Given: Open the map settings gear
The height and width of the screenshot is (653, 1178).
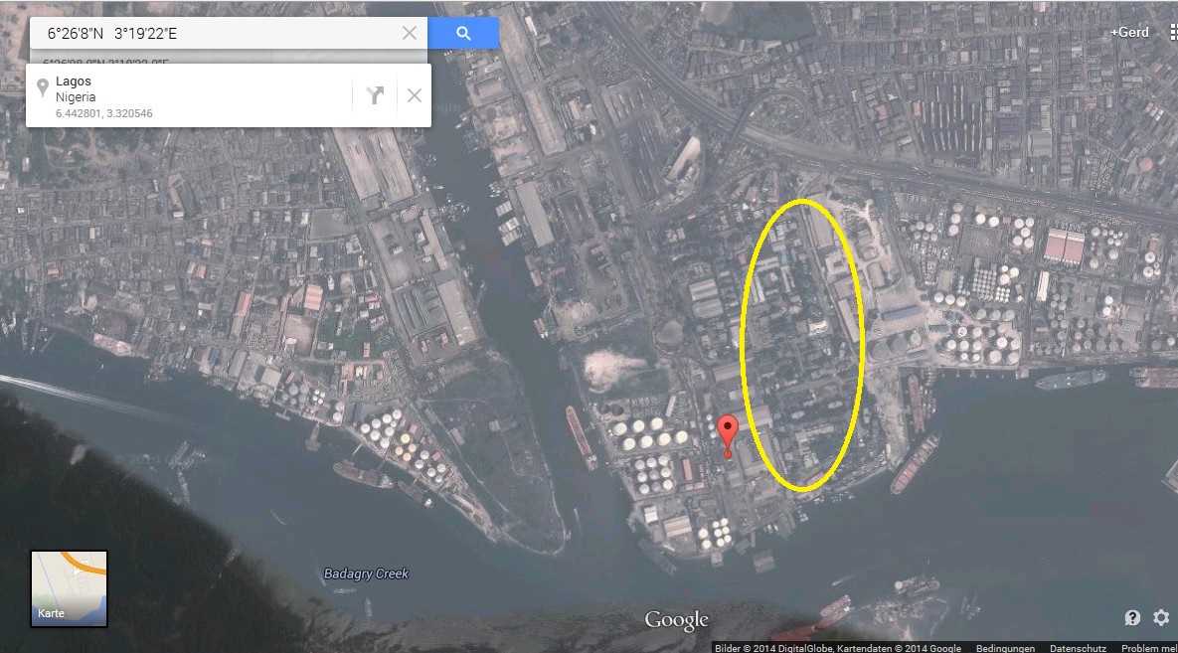Looking at the screenshot, I should click(1161, 618).
